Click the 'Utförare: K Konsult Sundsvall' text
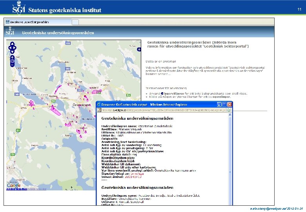 pos(122,202)
